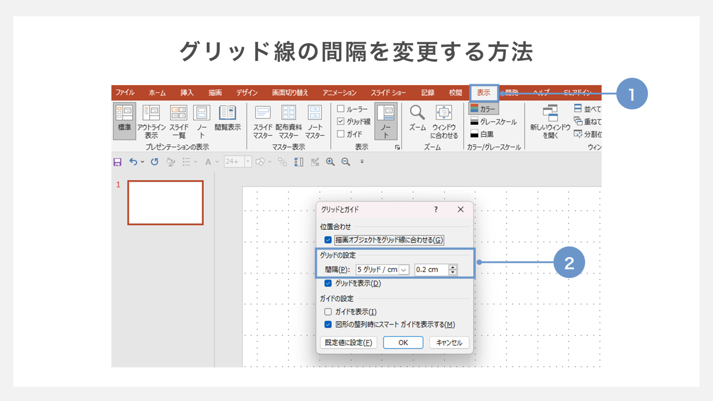Screen dimensions: 713x401
Task: Select the 標準 (Normal) view icon
Action: click(x=124, y=121)
